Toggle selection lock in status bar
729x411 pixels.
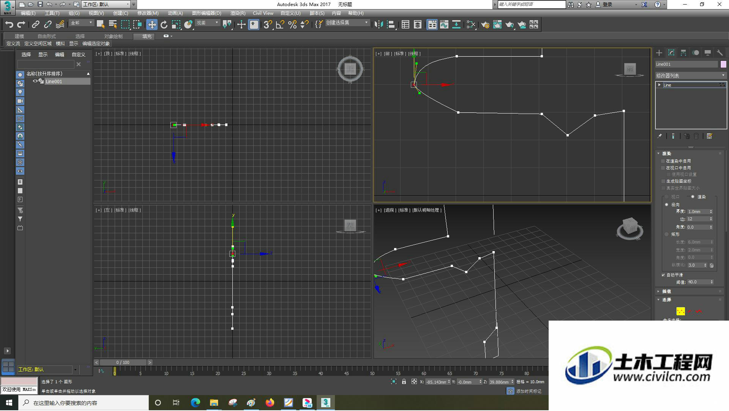404,382
